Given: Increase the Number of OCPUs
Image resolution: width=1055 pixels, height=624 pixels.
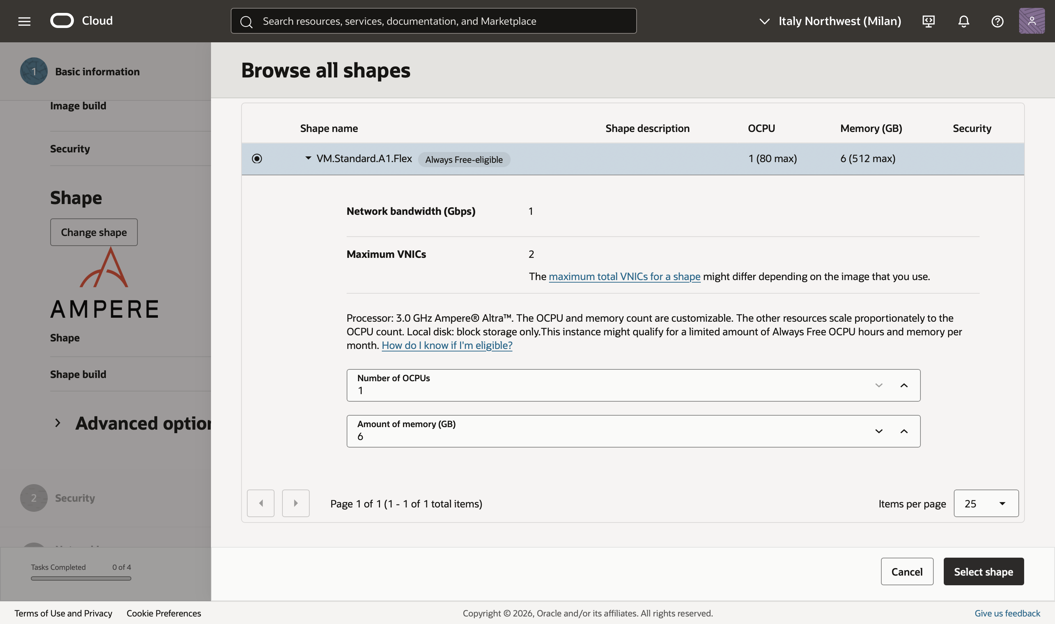Looking at the screenshot, I should click(x=904, y=386).
